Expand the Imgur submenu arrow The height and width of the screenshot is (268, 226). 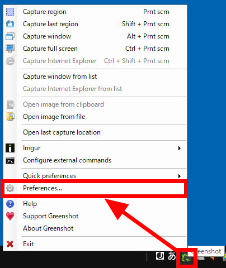coord(180,148)
